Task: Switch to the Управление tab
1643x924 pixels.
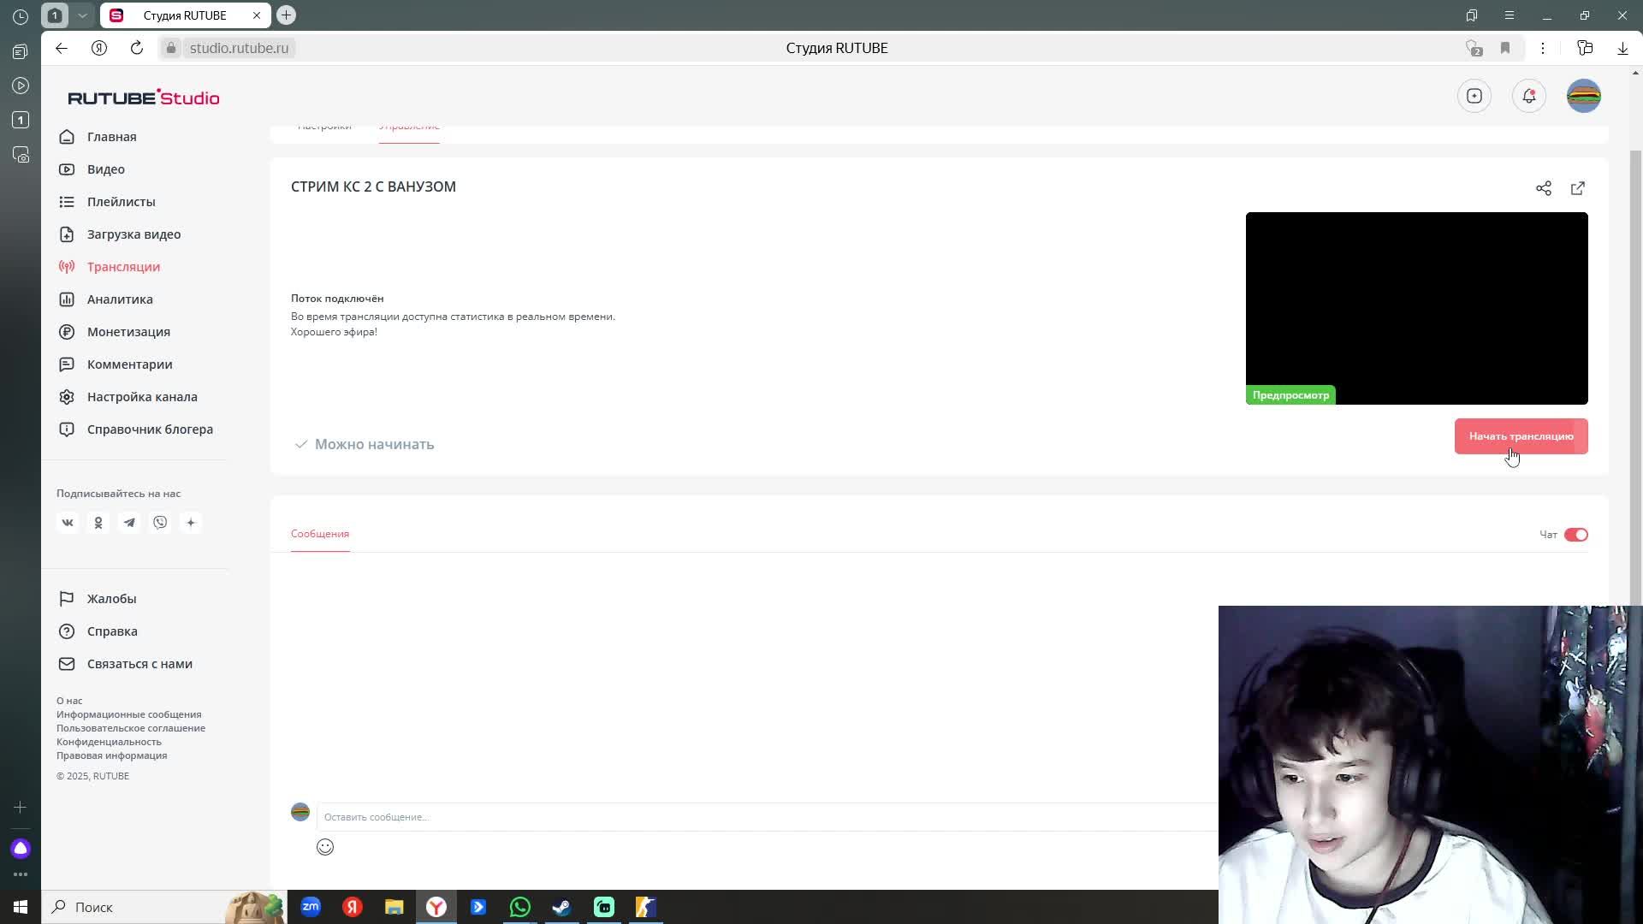Action: click(409, 128)
